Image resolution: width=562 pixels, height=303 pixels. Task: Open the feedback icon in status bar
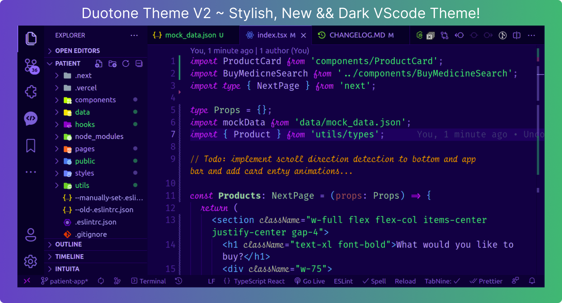[x=515, y=281]
